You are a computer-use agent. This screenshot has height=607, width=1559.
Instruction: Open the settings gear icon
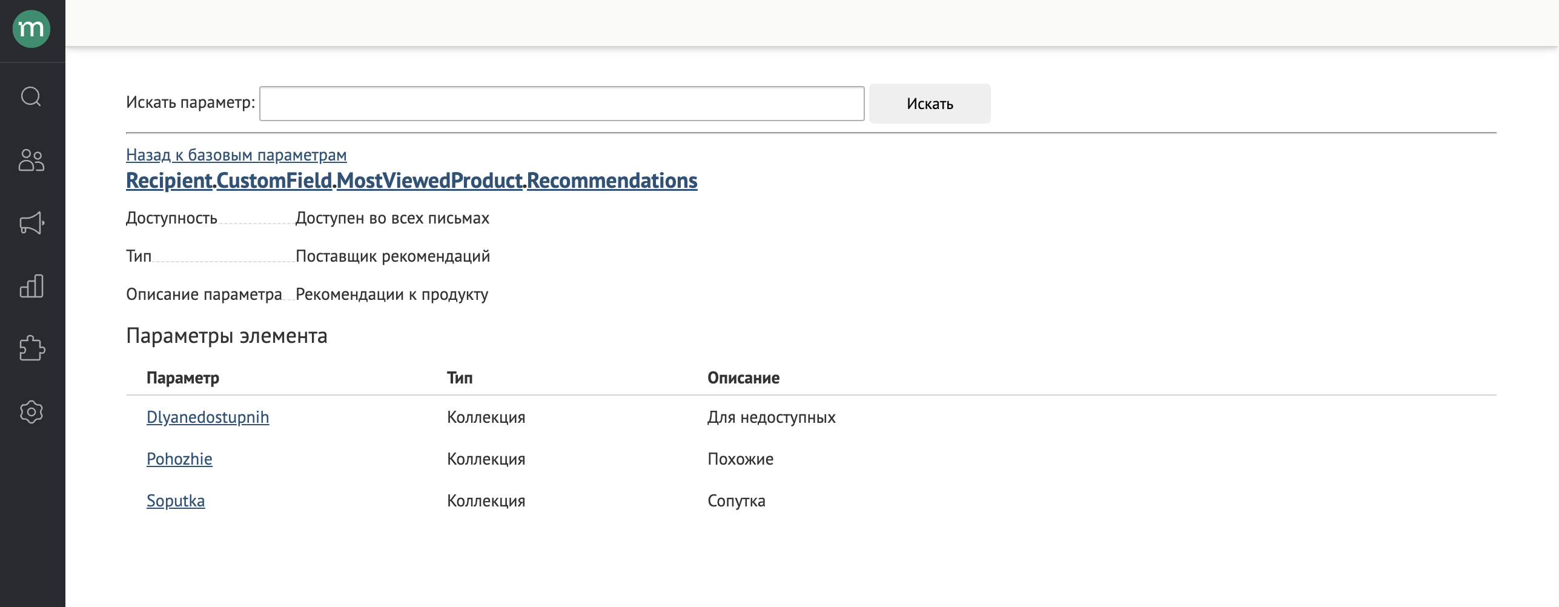point(31,412)
